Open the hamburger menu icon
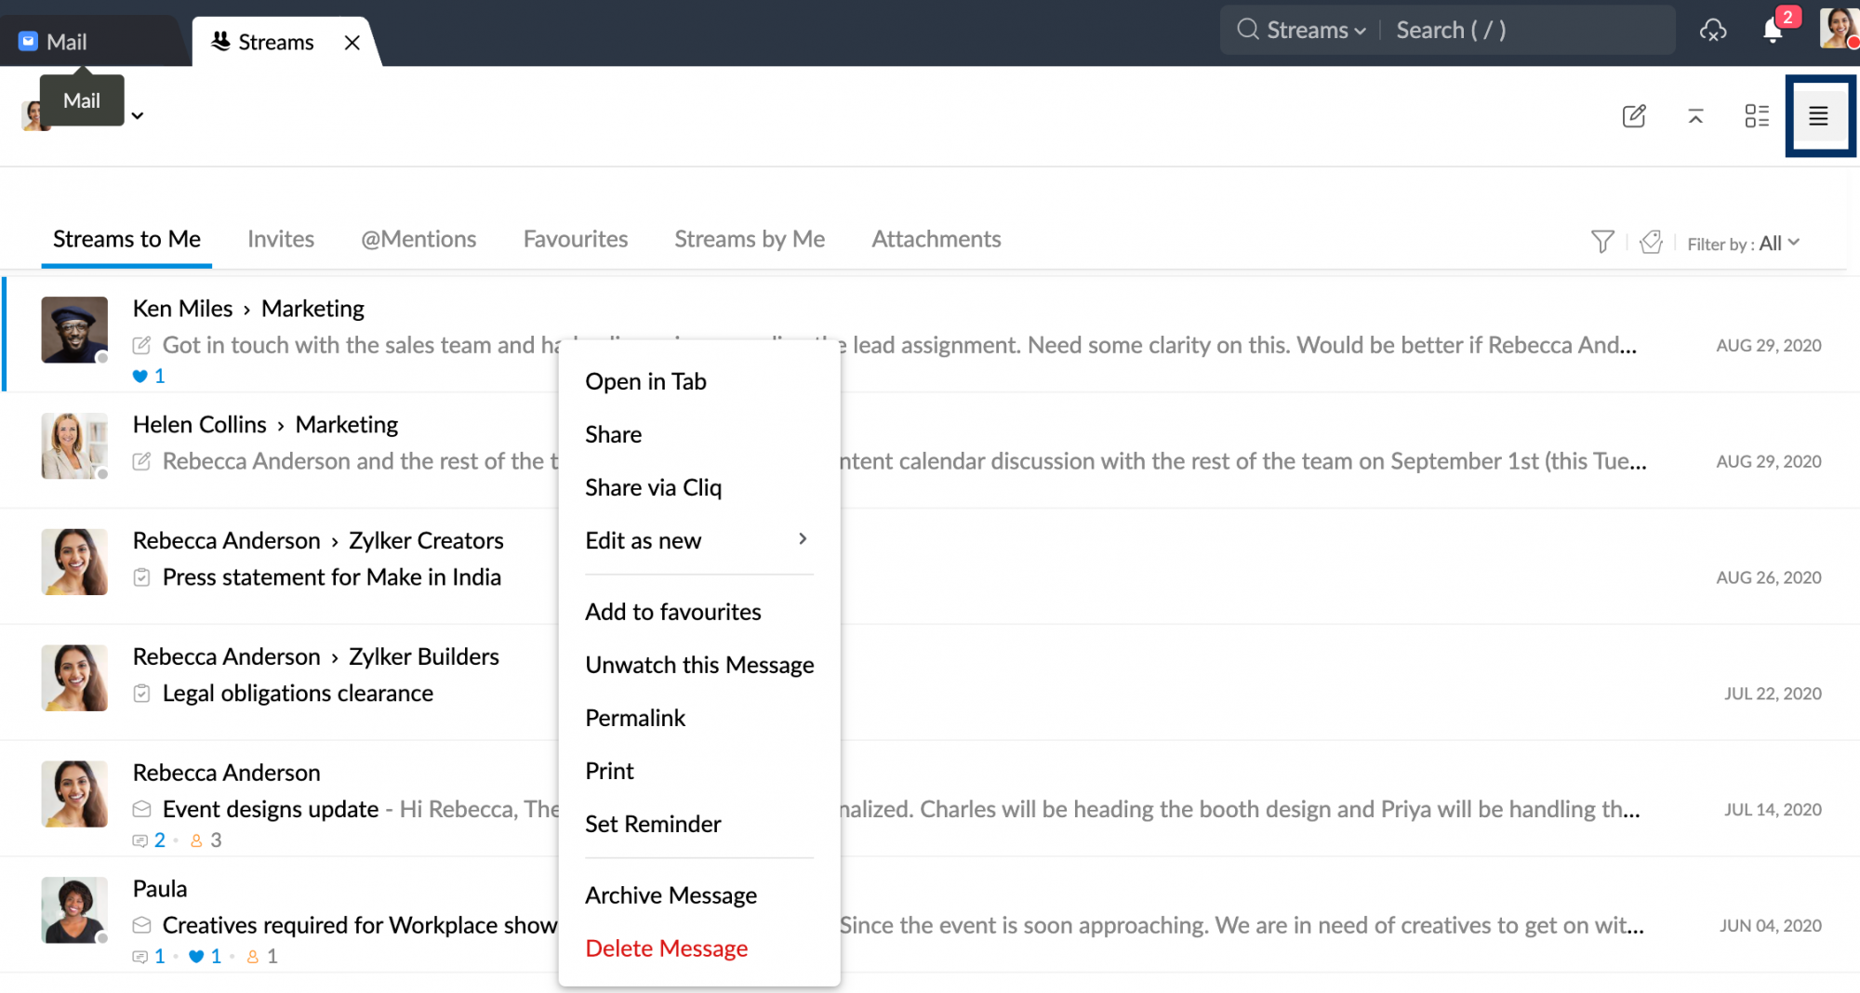Viewport: 1860px width, 993px height. [1818, 116]
